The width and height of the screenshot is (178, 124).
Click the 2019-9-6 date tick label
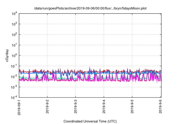(x=160, y=106)
